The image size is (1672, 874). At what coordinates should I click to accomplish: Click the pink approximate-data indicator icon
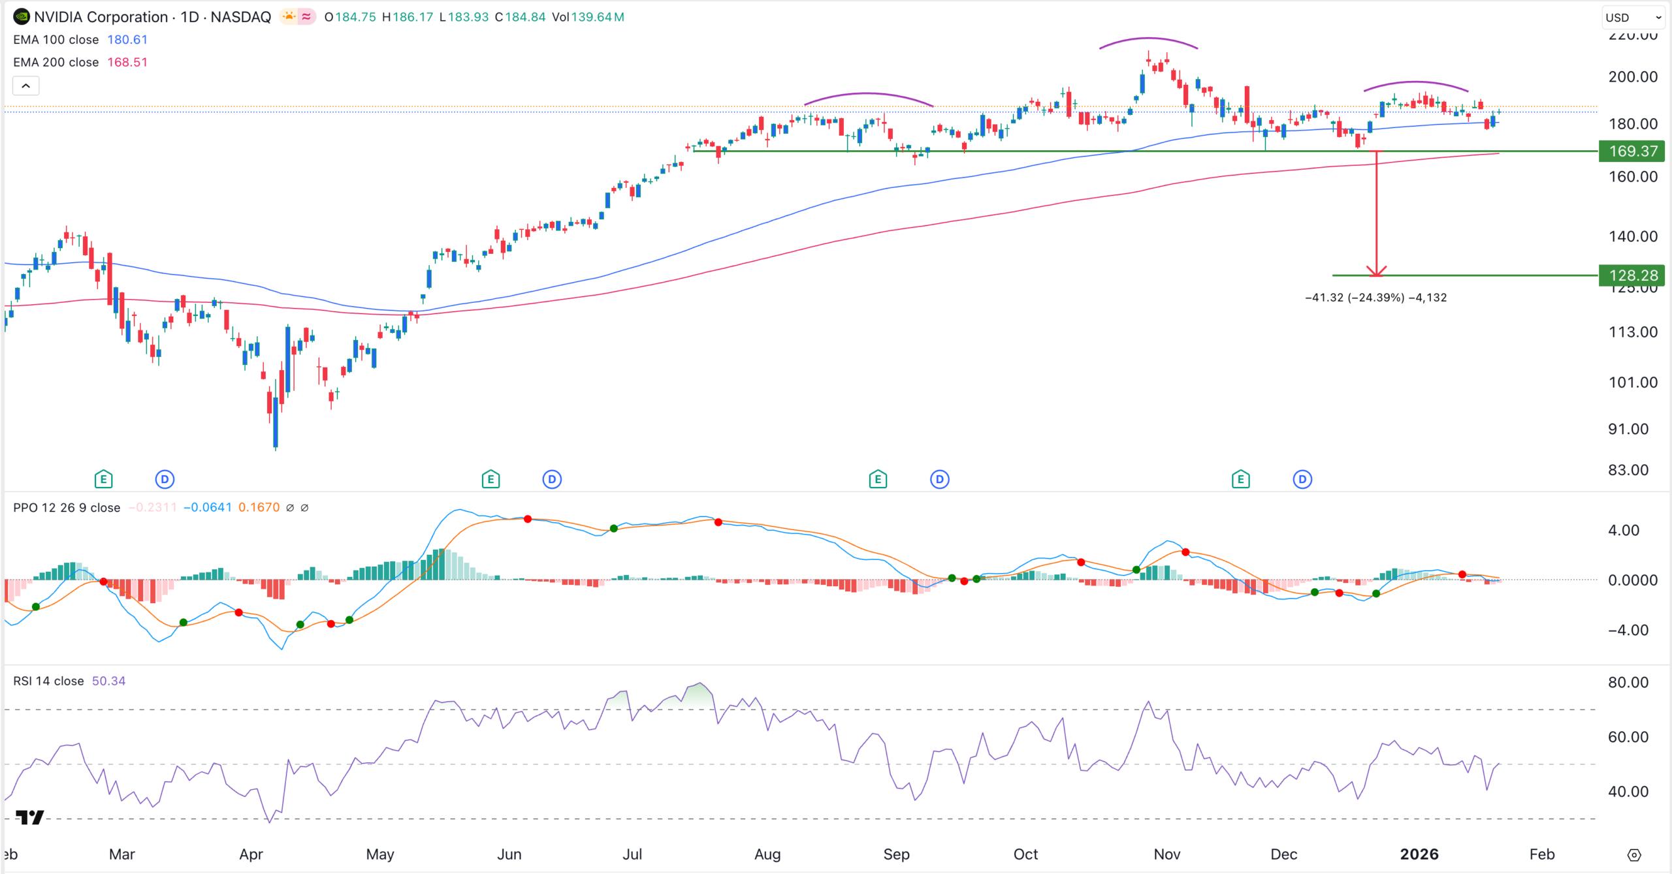coord(306,17)
